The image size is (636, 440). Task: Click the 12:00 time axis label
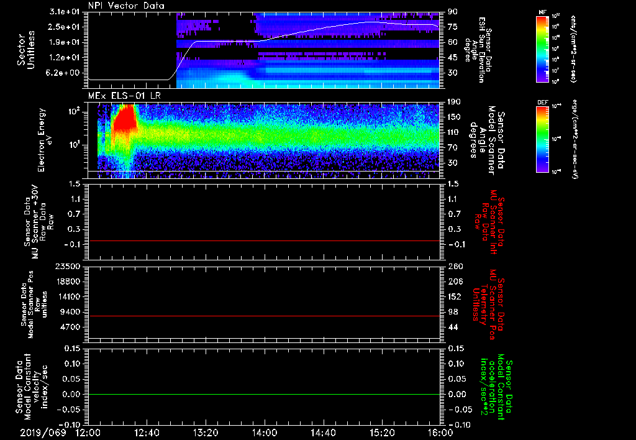88,433
